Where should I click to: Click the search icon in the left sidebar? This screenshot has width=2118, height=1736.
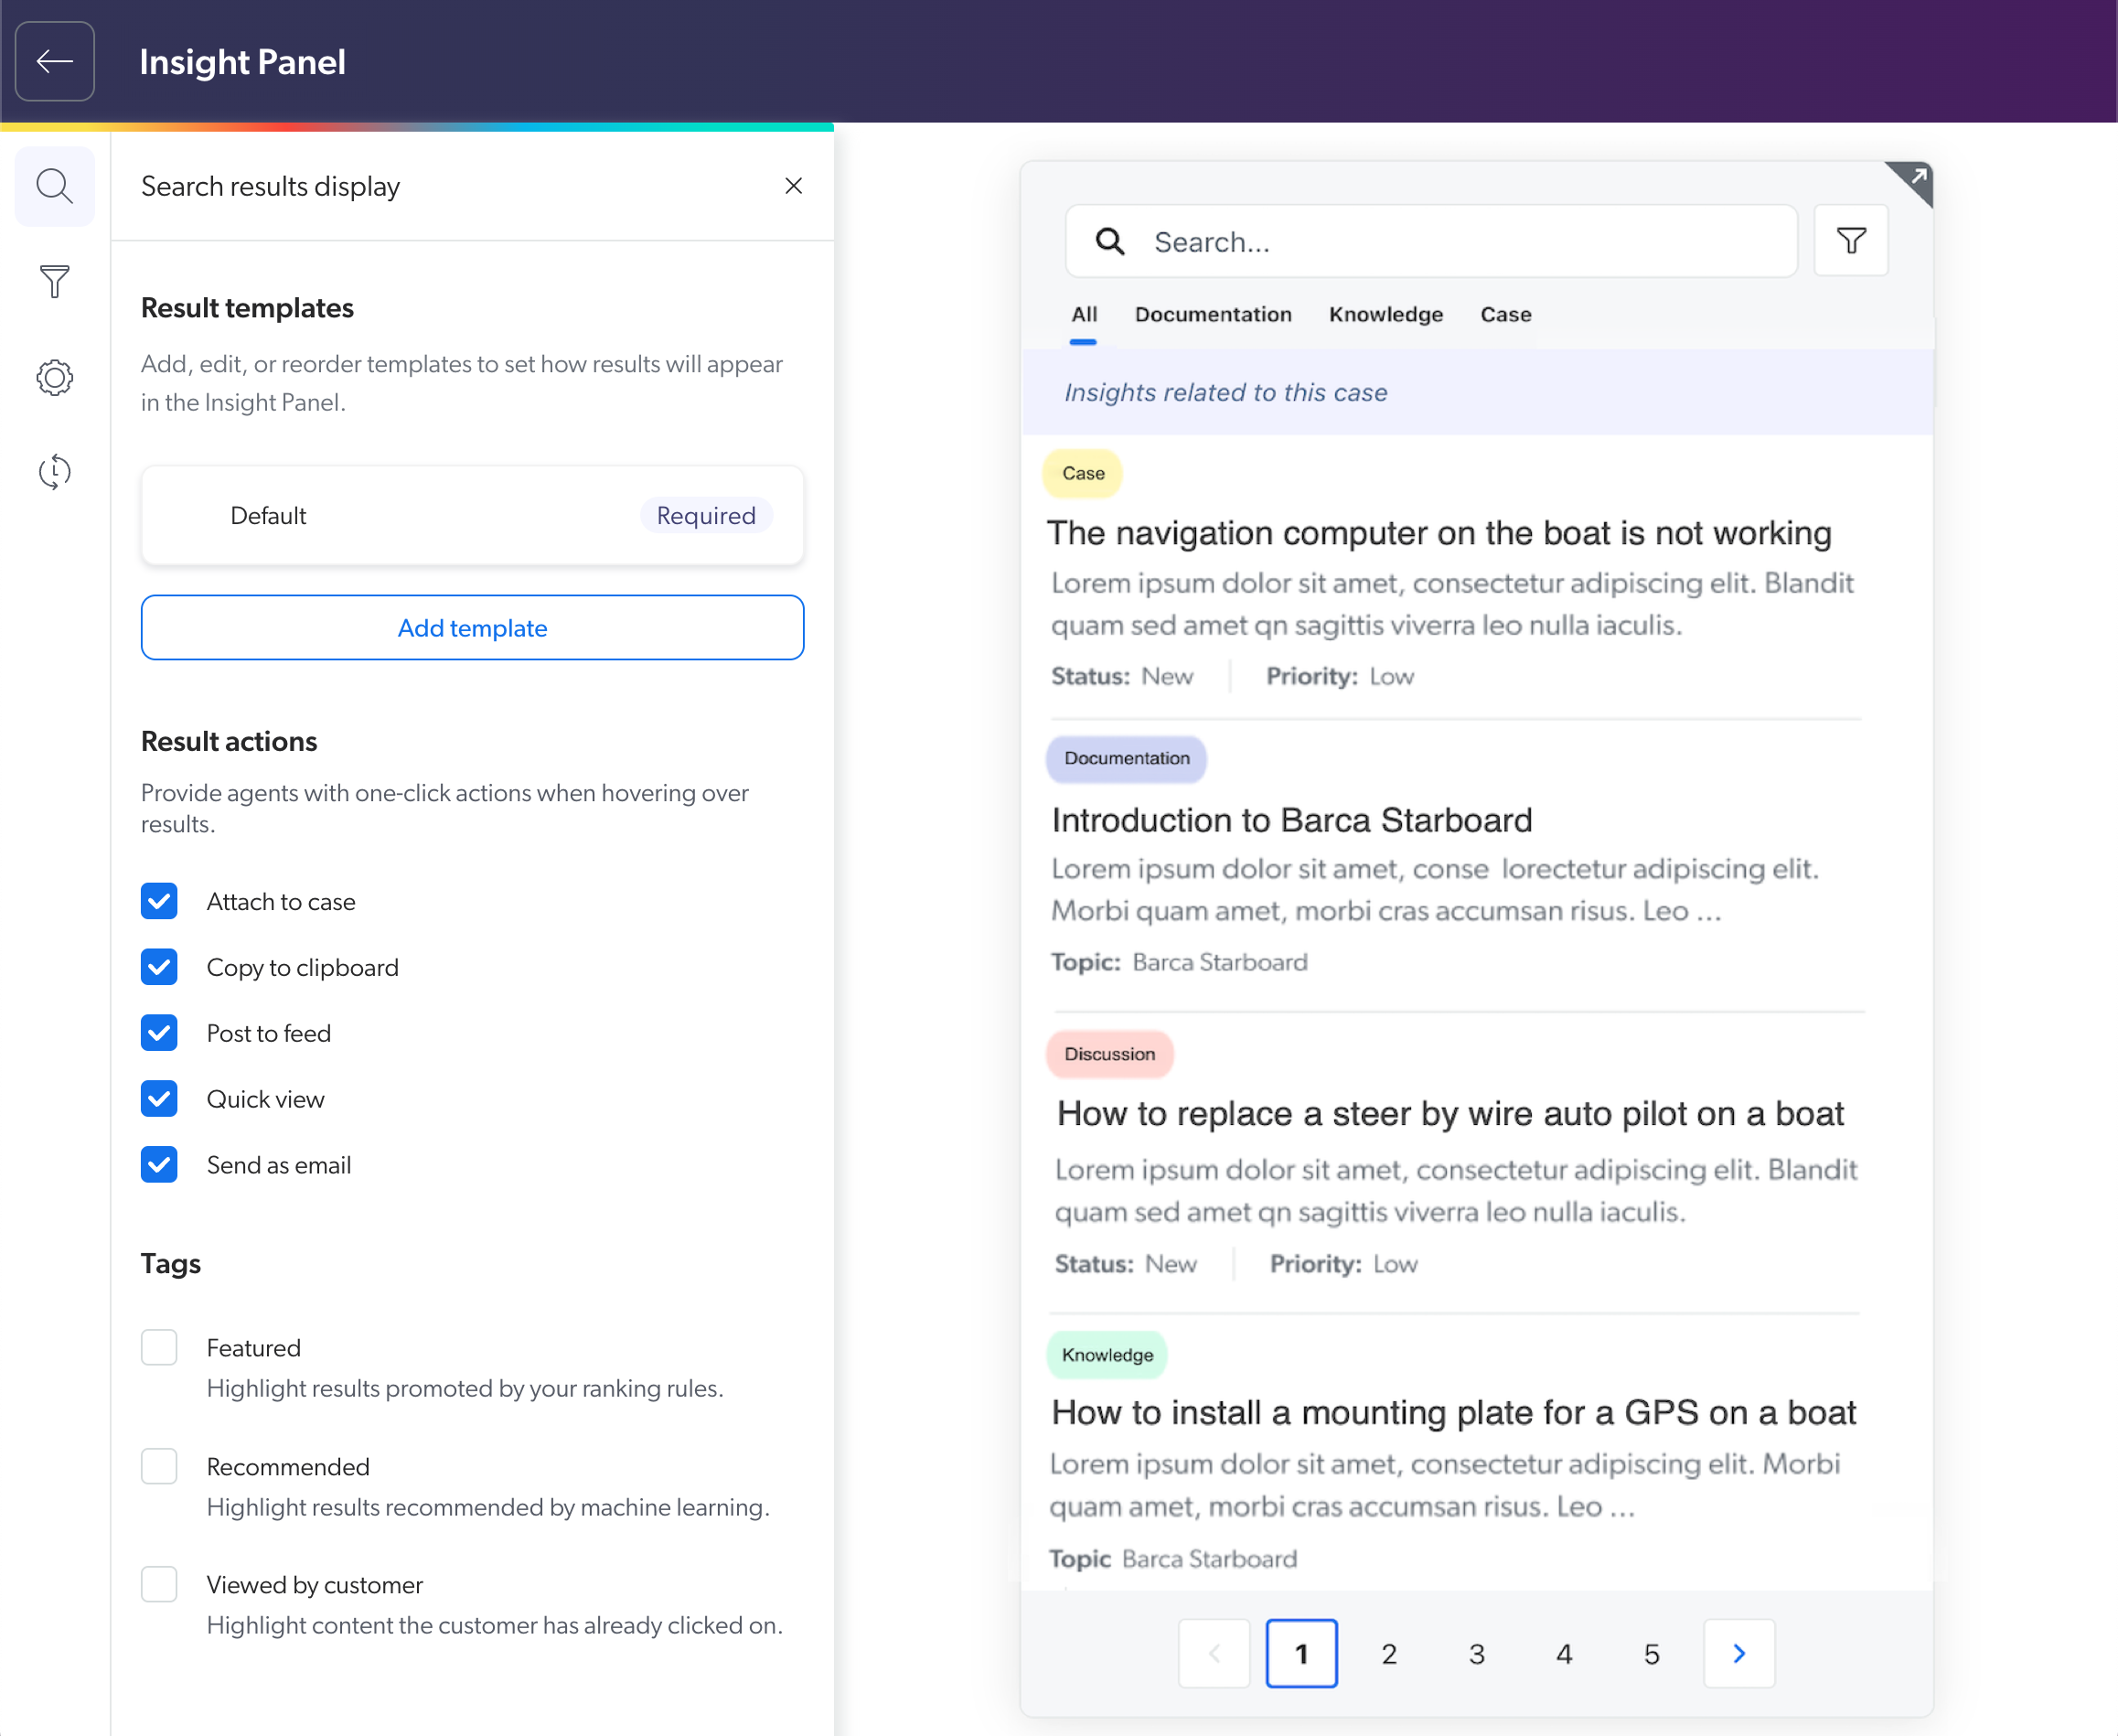click(55, 187)
